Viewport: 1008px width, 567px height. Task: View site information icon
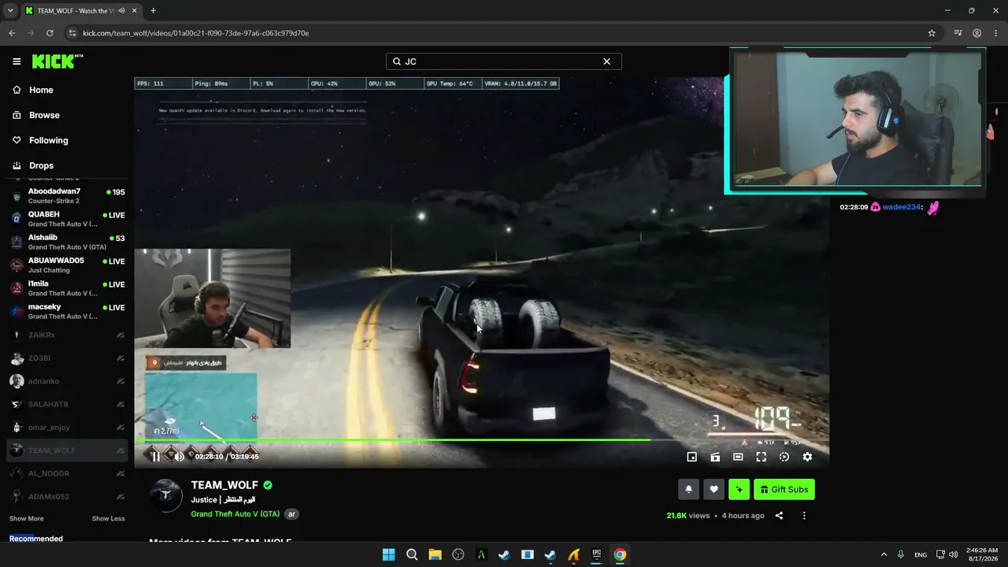(x=72, y=33)
